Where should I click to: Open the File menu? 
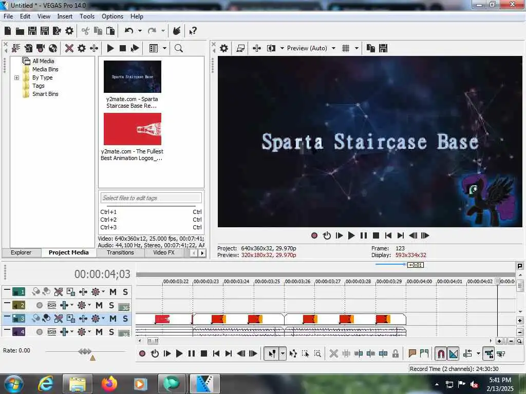[x=8, y=16]
